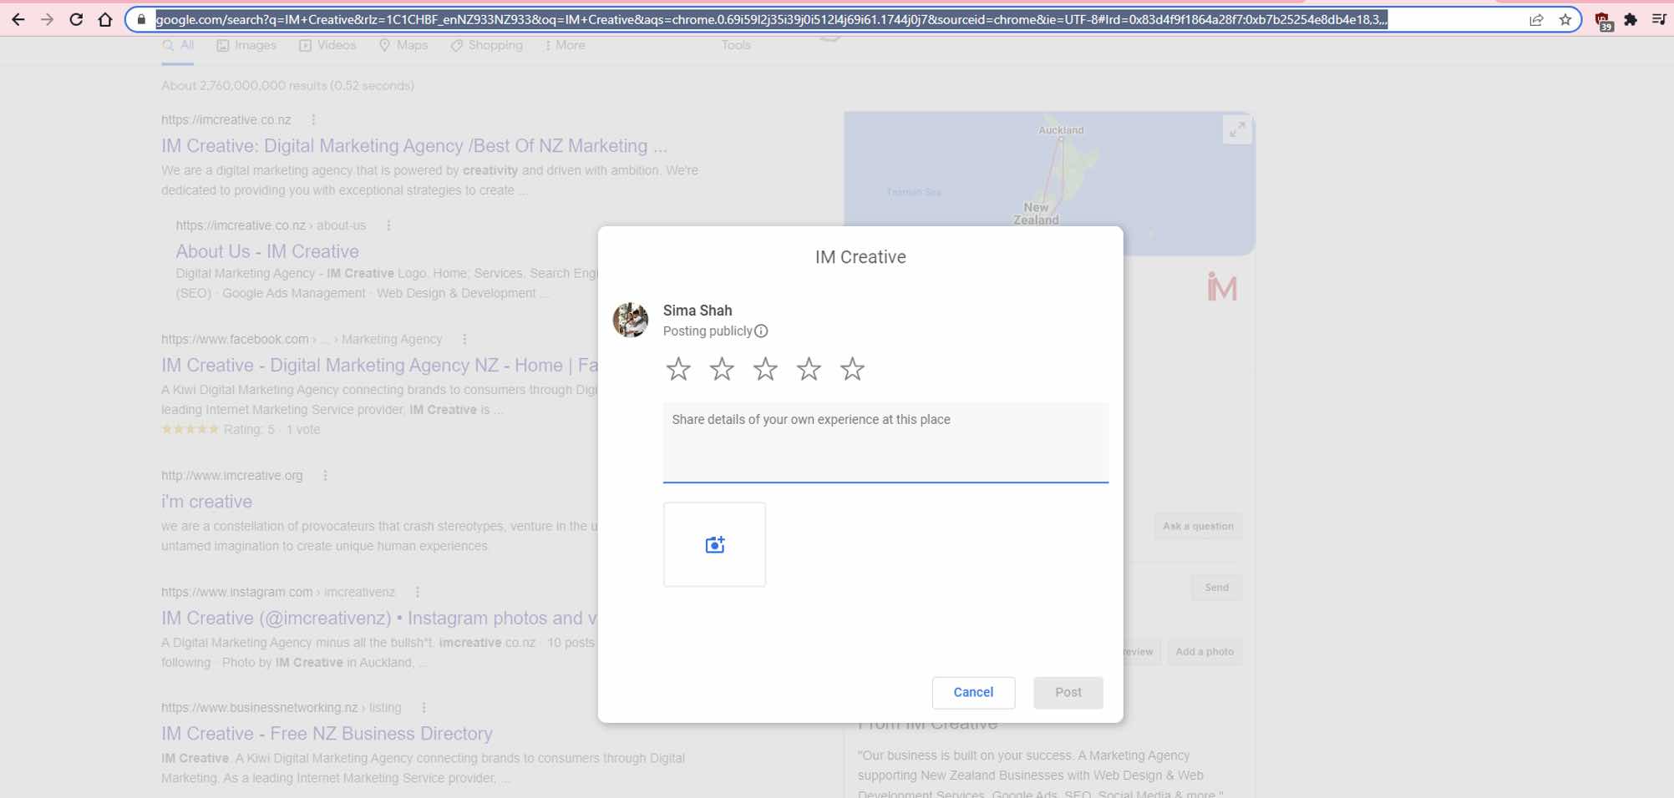Viewport: 1674px width, 798px height.
Task: Switch to the Shopping search tab
Action: click(x=487, y=45)
